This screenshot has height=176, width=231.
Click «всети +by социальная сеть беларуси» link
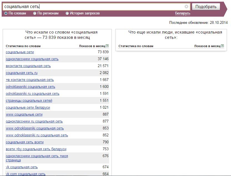pos(36,149)
